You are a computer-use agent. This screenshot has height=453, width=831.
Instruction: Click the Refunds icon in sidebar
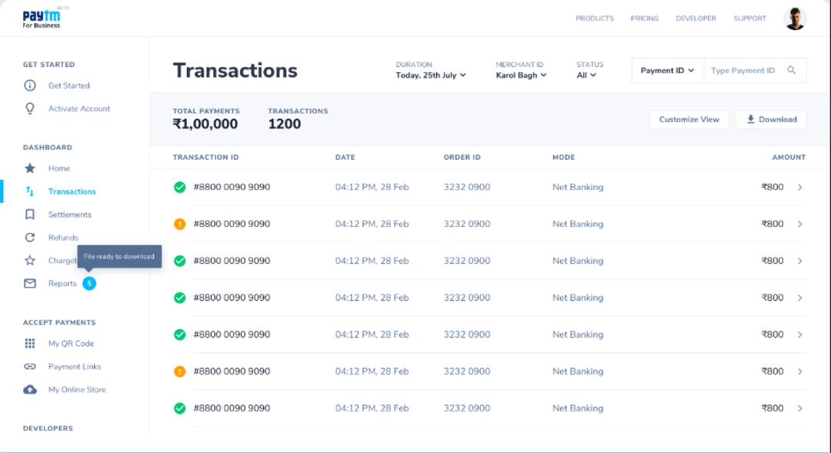[28, 237]
